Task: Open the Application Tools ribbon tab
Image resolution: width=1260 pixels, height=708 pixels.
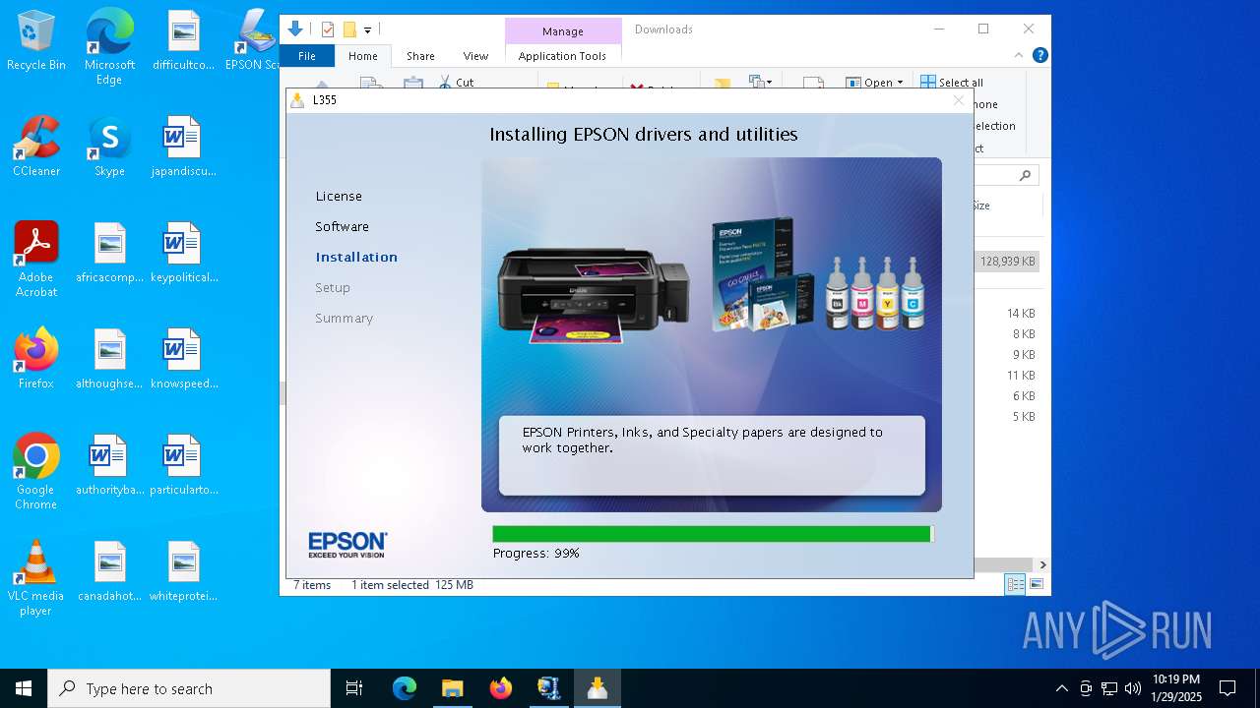Action: [562, 56]
